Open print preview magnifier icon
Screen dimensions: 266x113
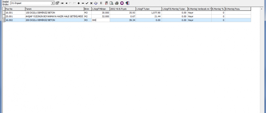pyautogui.click(x=111, y=3)
